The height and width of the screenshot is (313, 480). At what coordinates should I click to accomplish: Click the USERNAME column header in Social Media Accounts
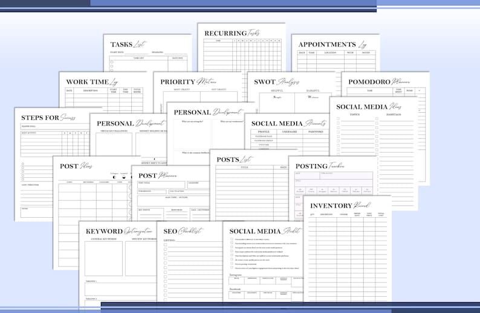click(290, 131)
